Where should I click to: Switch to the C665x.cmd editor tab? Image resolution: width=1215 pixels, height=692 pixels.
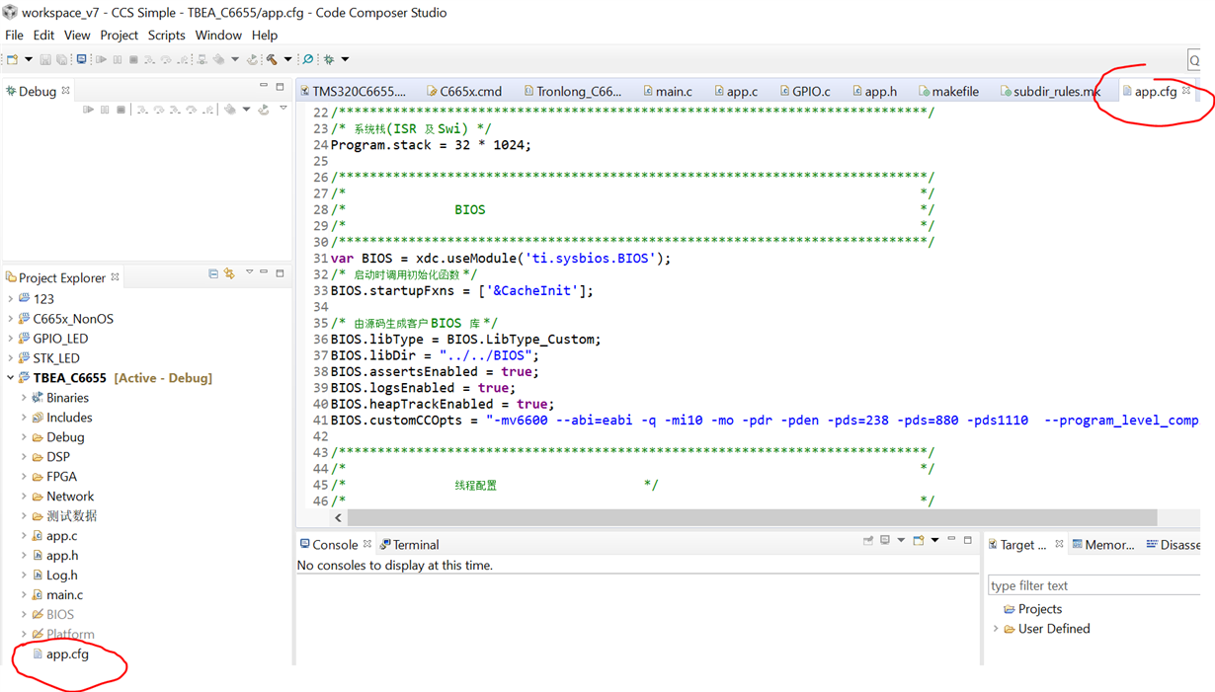pos(464,91)
